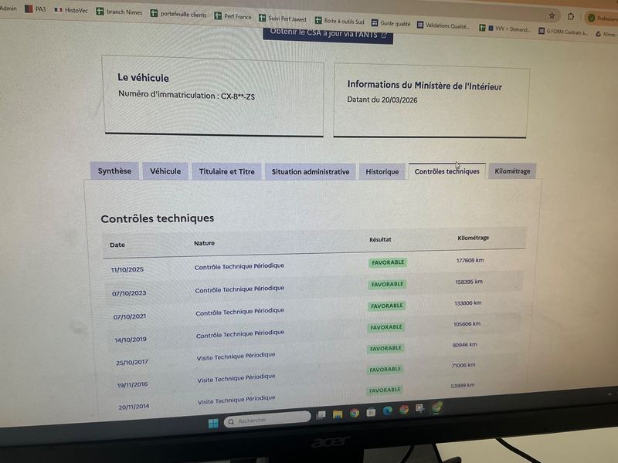Switch to the Véhicule tab
Viewport: 618px width, 463px height.
[165, 171]
